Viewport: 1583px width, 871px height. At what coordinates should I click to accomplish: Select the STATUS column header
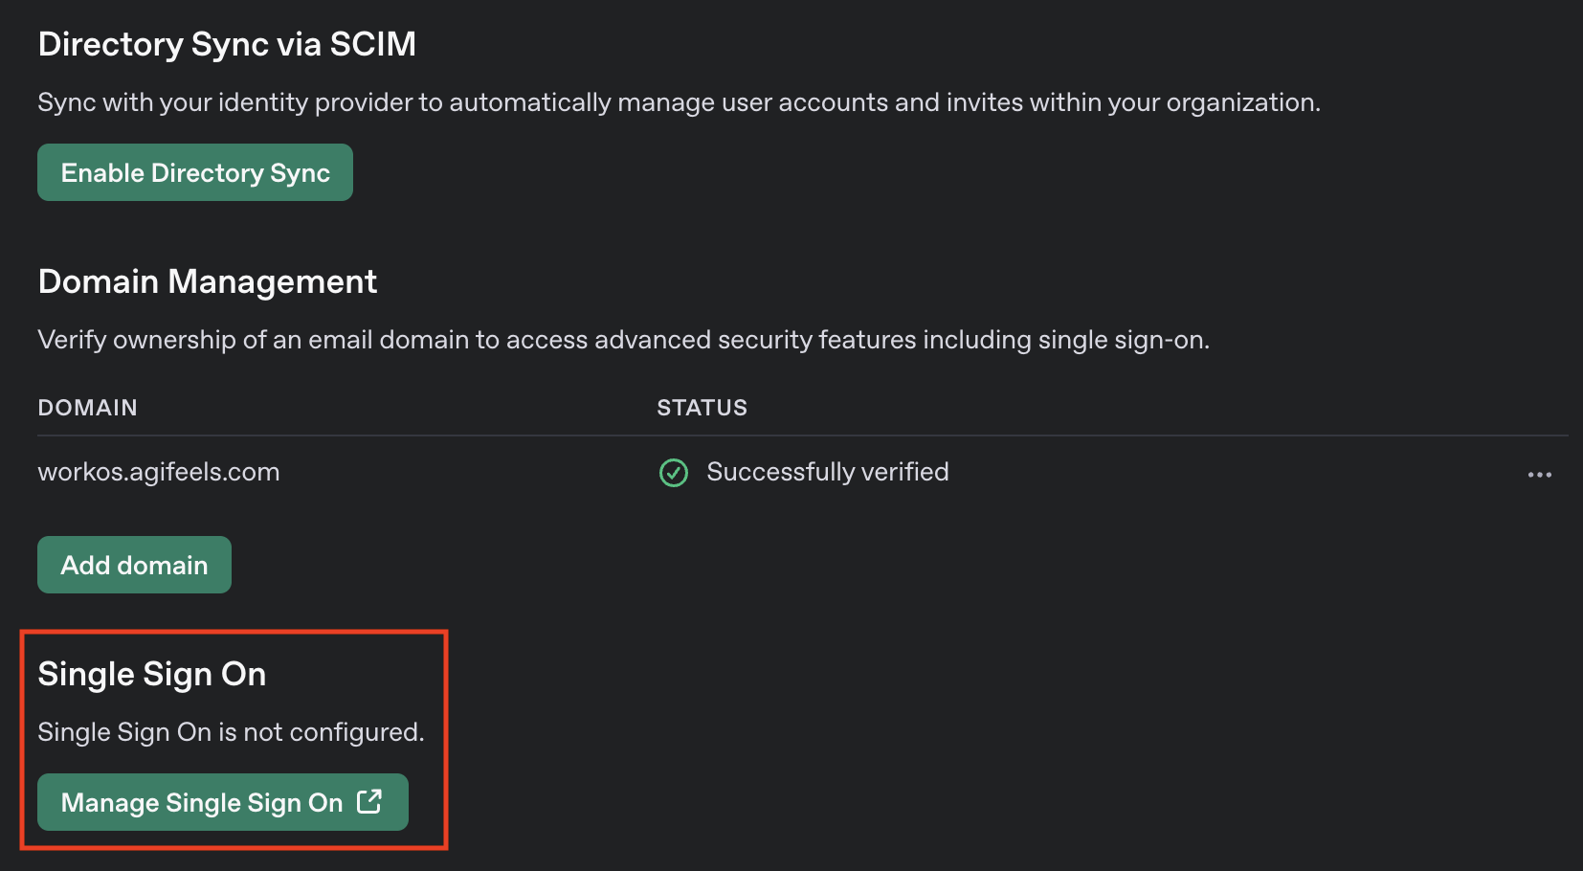coord(702,407)
